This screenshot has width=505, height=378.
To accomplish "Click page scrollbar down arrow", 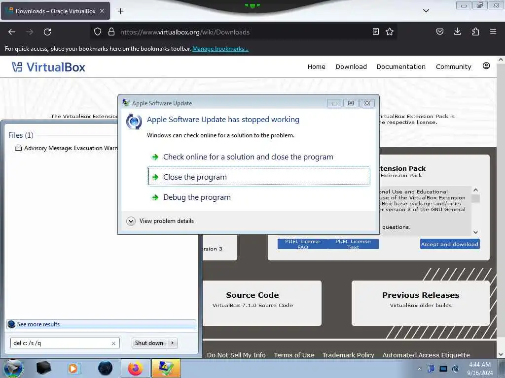I will point(501,354).
